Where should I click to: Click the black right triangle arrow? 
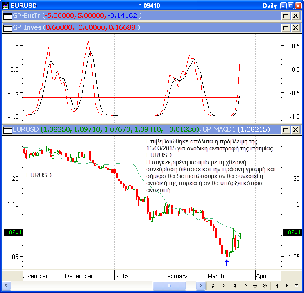coord(287,286)
